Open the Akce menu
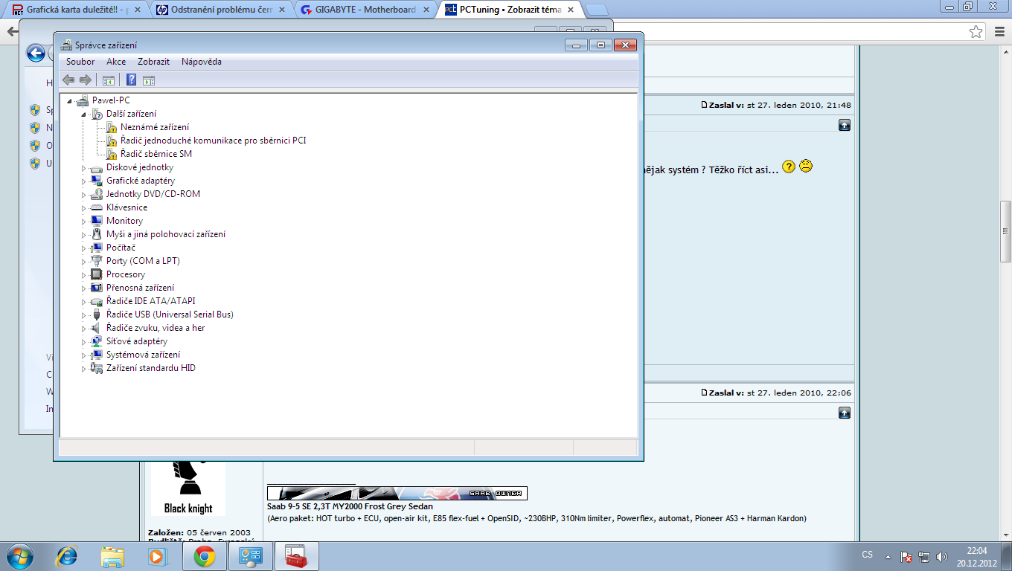The height and width of the screenshot is (571, 1012). pyautogui.click(x=116, y=62)
